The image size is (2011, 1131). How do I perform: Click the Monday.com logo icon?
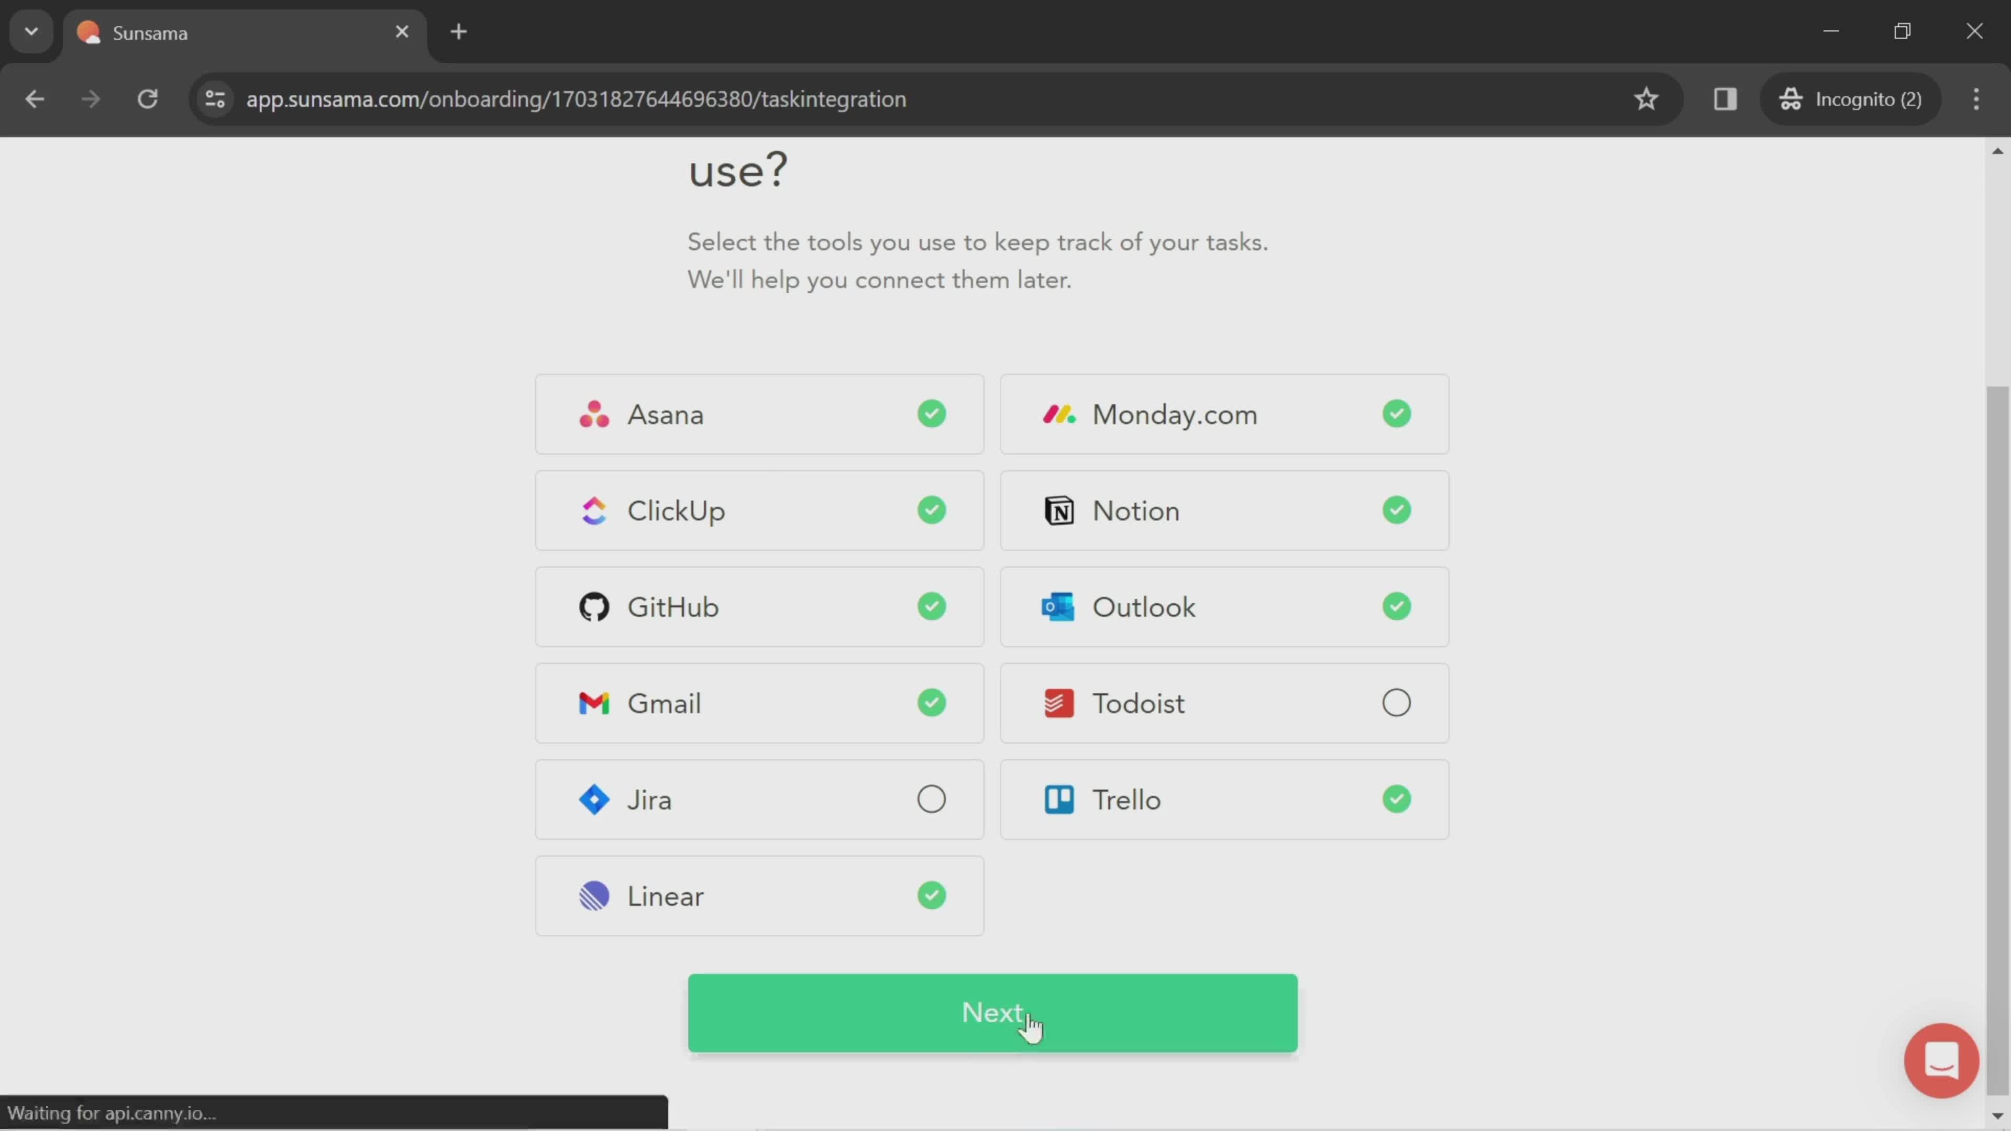(1059, 415)
